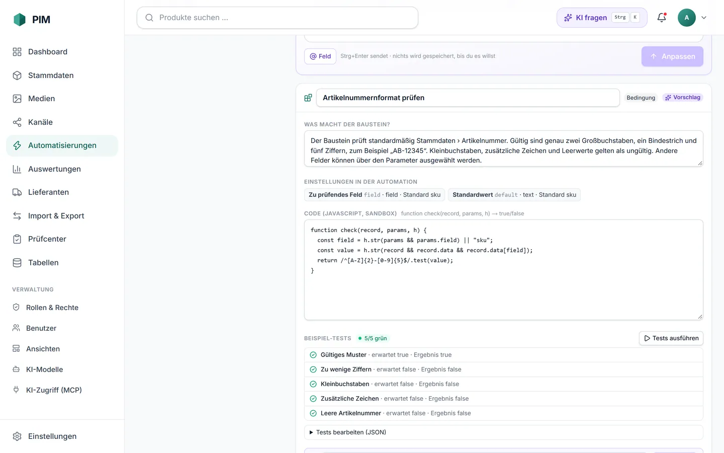The width and height of the screenshot is (724, 453).
Task: Edit the Artikelnummernformat prüfen title field
Action: point(468,98)
